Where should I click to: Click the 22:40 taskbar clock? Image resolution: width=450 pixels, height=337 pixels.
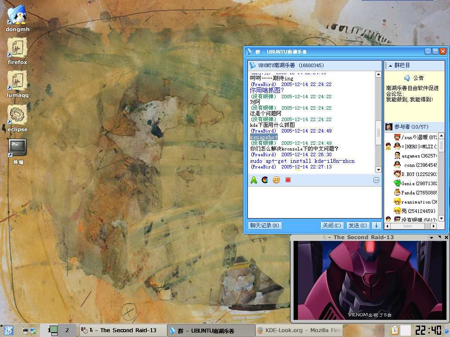click(x=428, y=330)
